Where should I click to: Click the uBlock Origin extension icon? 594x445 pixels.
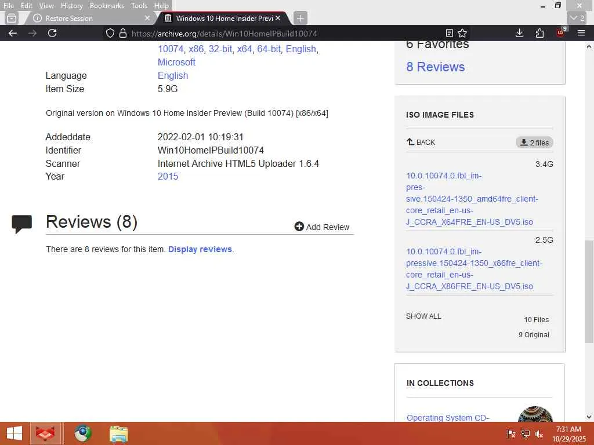click(561, 32)
